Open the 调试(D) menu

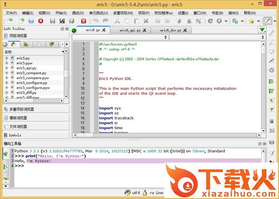(78, 13)
